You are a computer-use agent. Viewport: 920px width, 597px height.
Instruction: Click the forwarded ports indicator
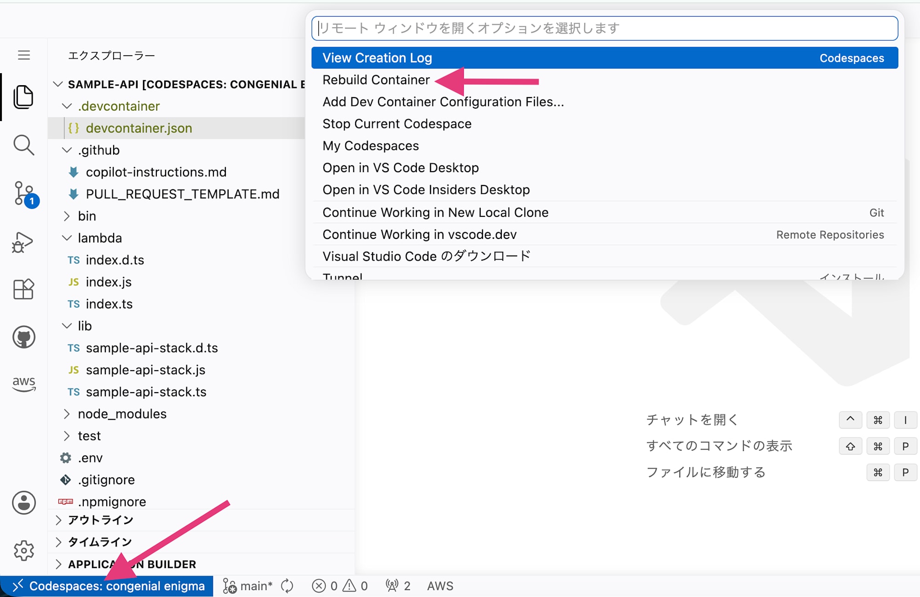[398, 586]
